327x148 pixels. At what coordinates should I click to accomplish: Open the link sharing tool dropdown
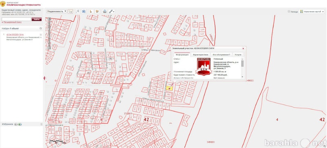click(111, 11)
